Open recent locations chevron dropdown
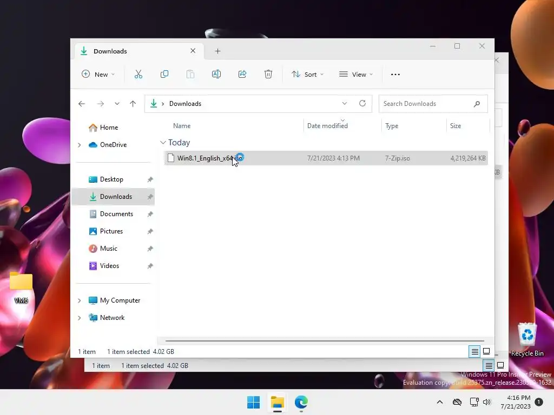 [117, 104]
